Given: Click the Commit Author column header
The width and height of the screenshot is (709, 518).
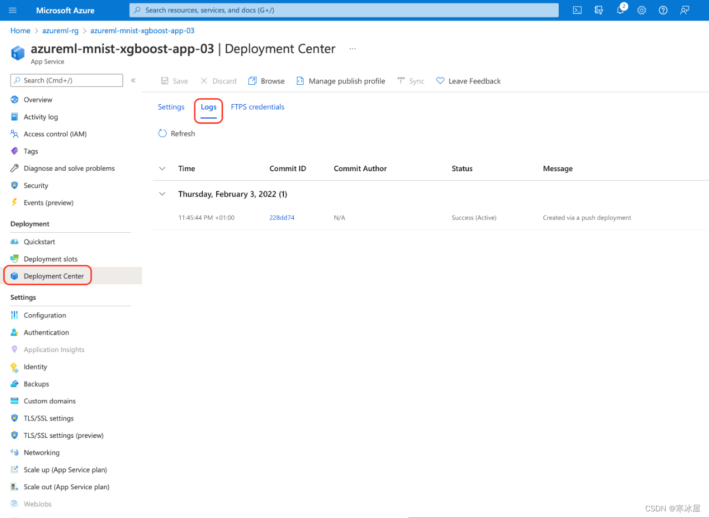Looking at the screenshot, I should tap(360, 168).
